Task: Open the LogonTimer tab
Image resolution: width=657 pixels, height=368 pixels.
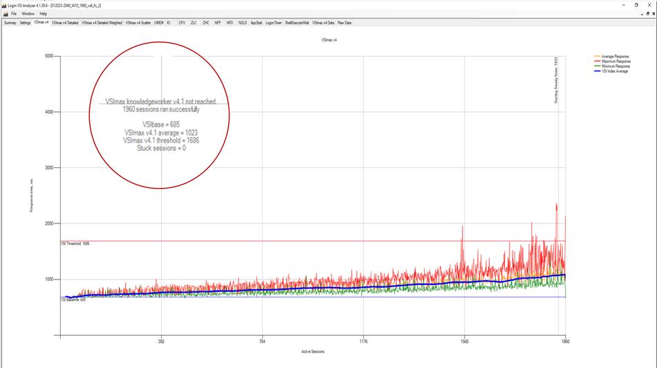Action: pyautogui.click(x=274, y=22)
